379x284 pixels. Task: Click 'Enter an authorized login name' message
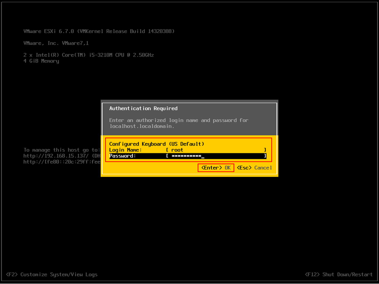[179, 120]
